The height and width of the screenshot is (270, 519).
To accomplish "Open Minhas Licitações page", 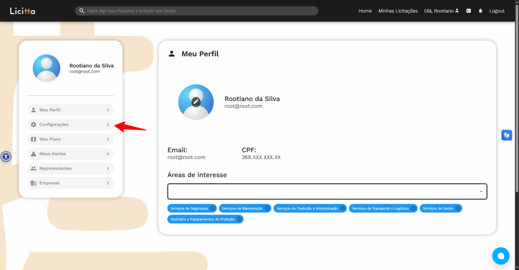I will [x=398, y=11].
